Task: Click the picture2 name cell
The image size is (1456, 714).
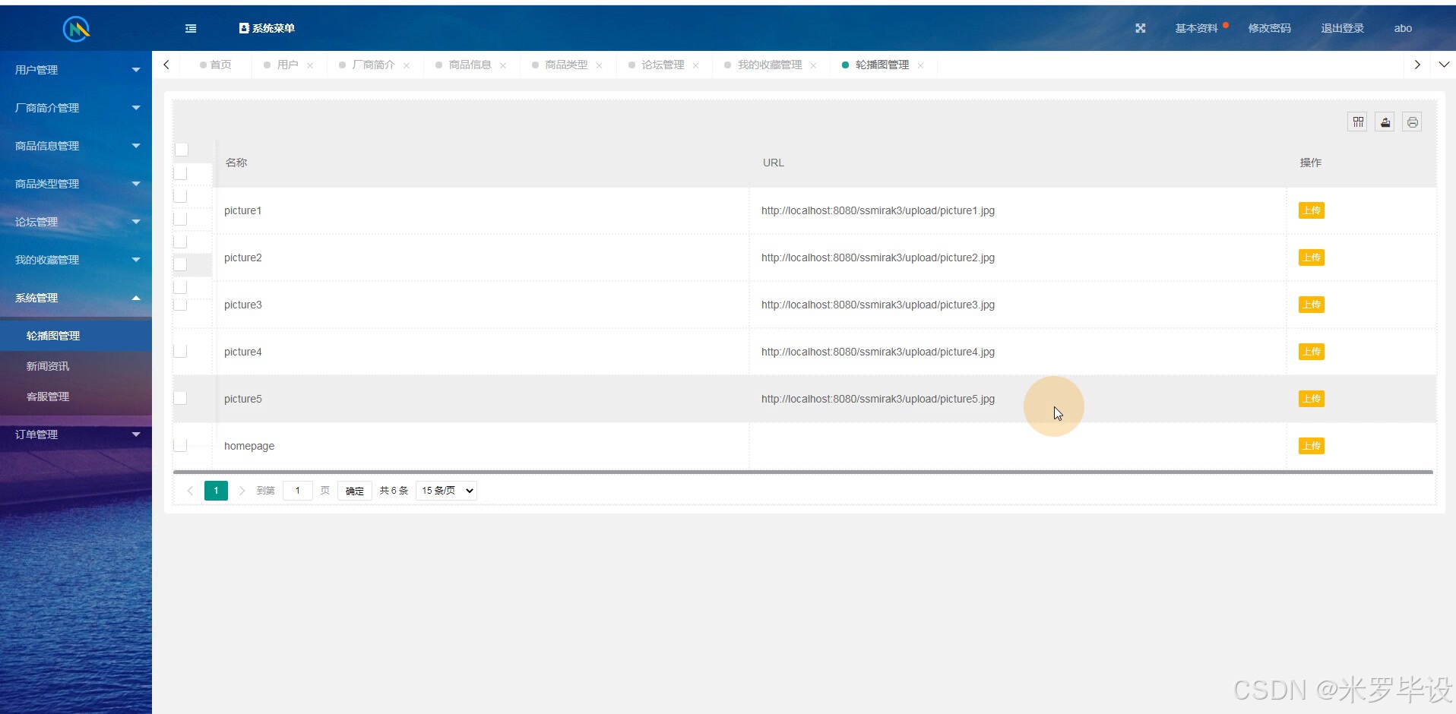Action: (482, 257)
